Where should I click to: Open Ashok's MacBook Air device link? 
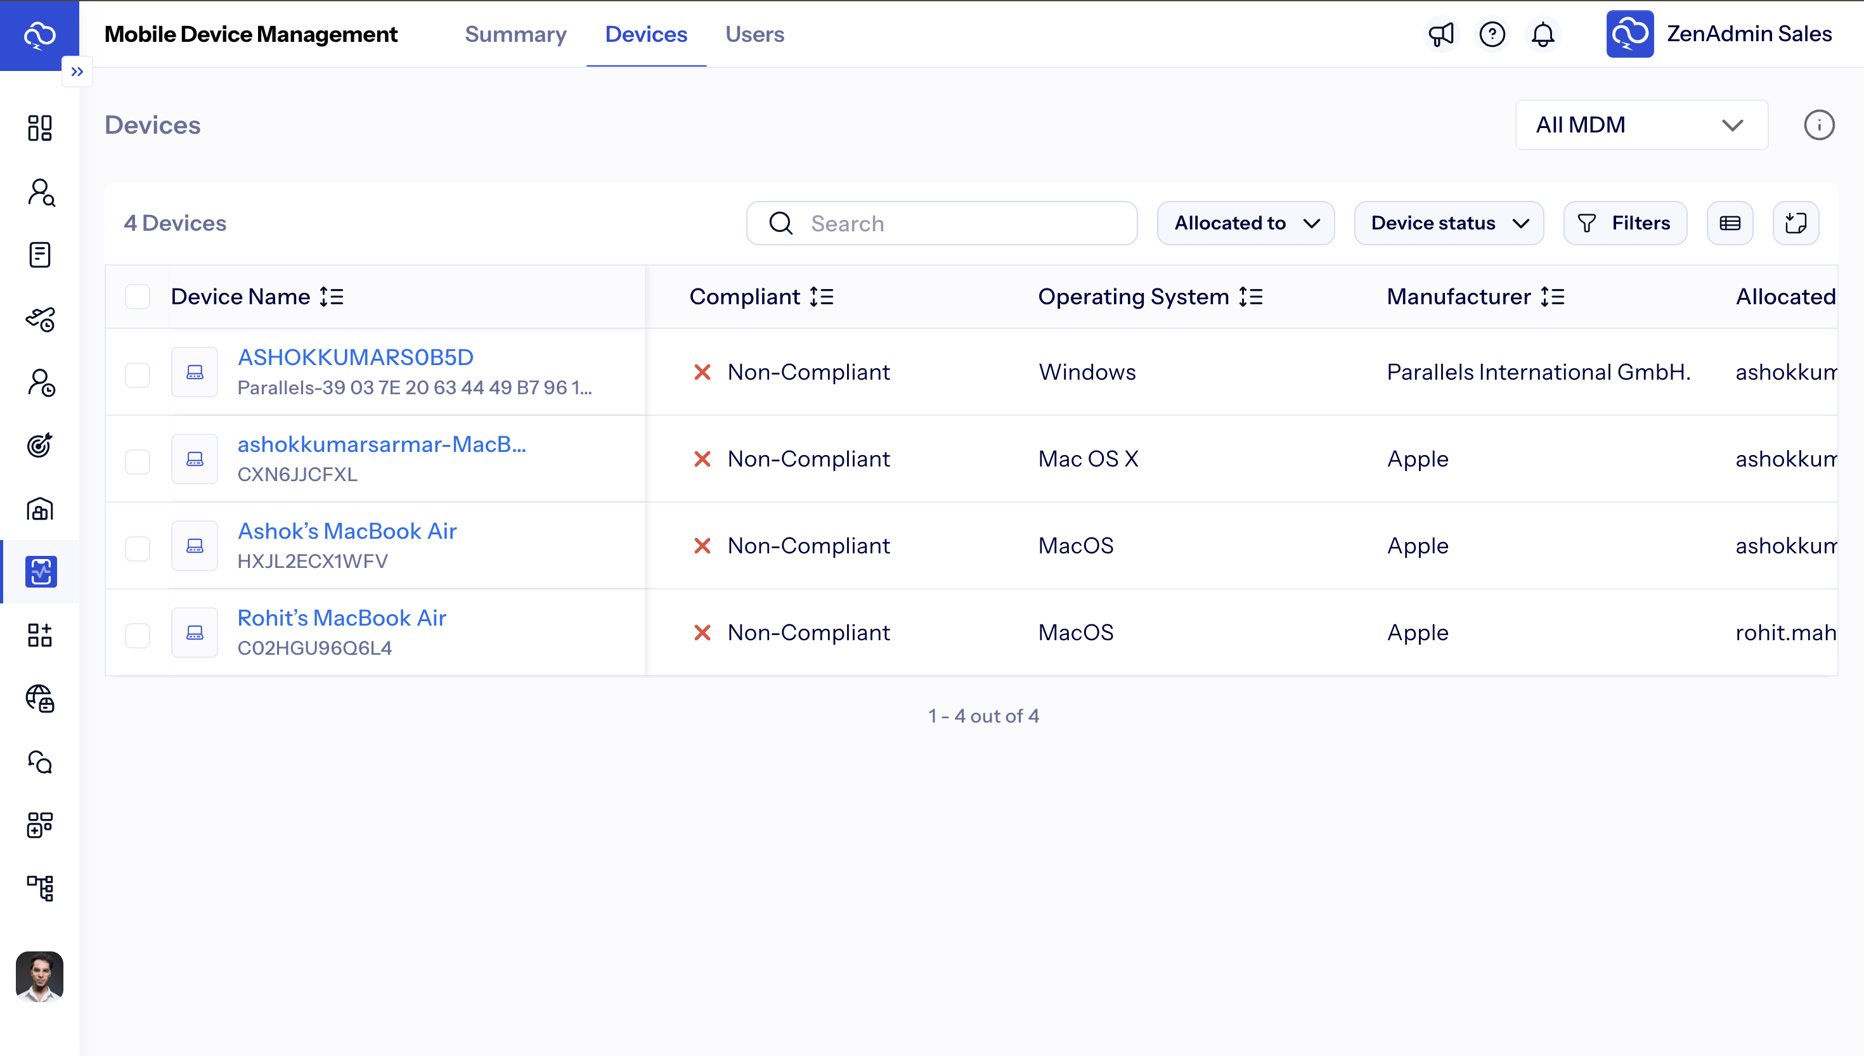pyautogui.click(x=347, y=531)
